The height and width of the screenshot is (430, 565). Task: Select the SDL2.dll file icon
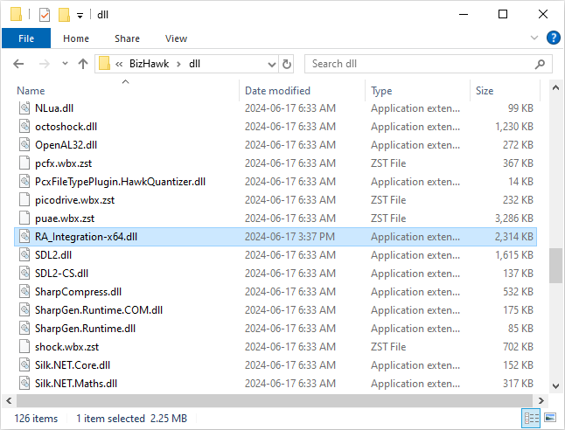point(24,255)
